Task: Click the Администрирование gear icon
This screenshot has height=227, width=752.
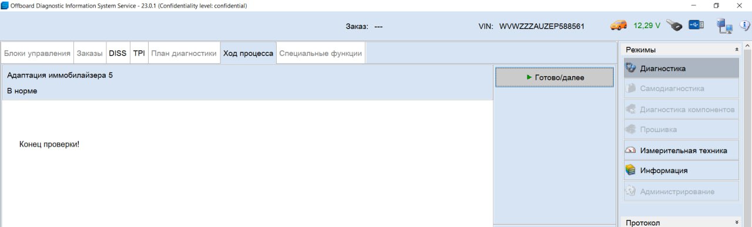Action: pos(630,191)
